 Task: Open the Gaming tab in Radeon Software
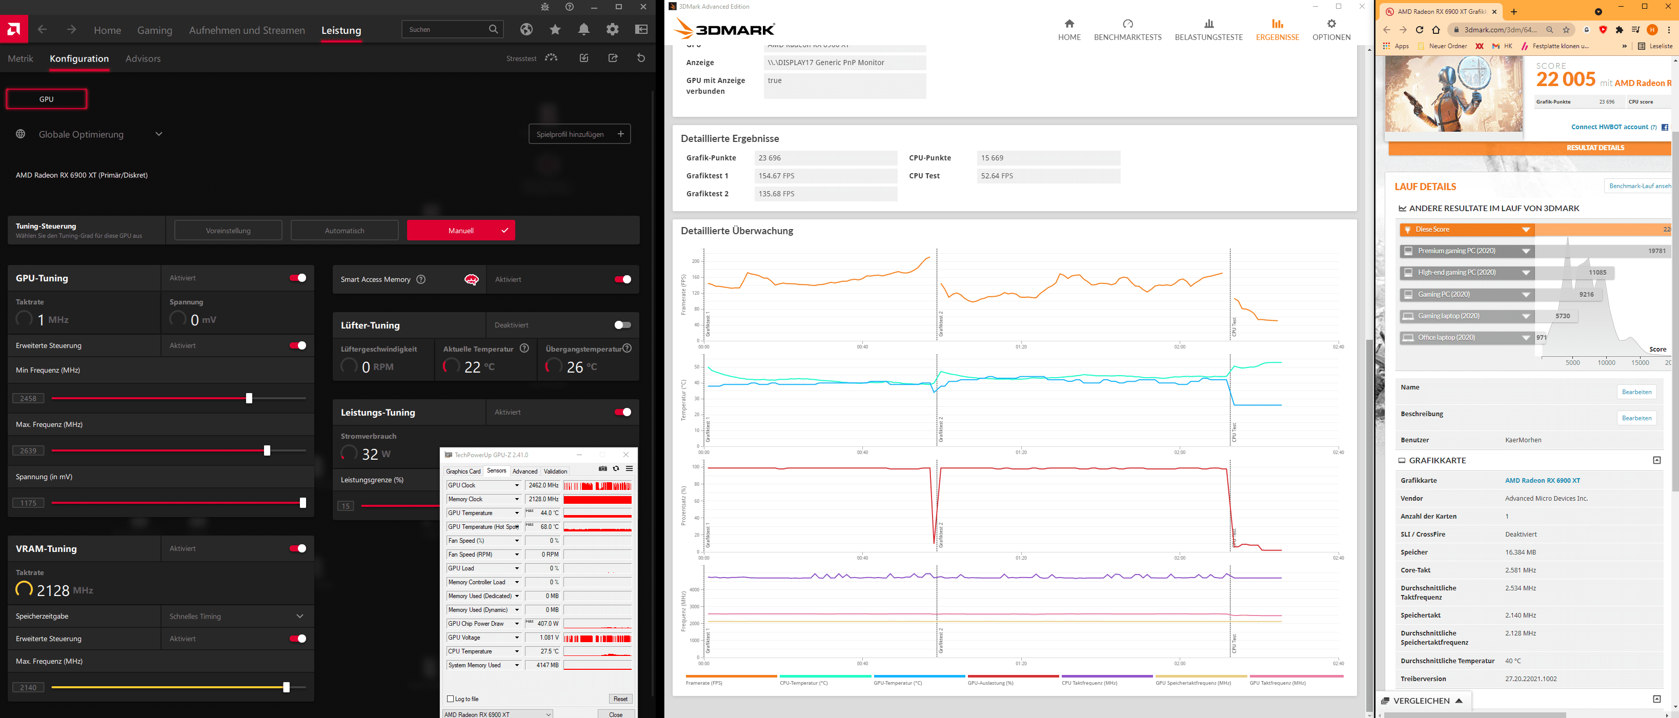154,30
